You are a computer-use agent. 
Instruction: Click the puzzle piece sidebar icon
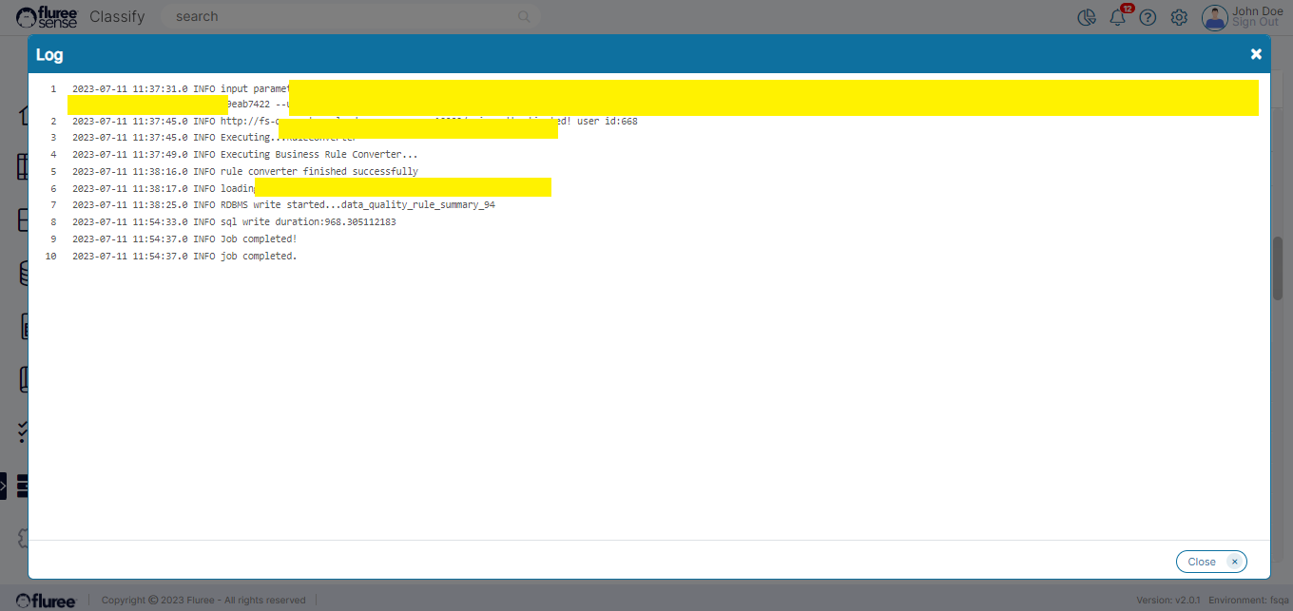click(x=23, y=538)
